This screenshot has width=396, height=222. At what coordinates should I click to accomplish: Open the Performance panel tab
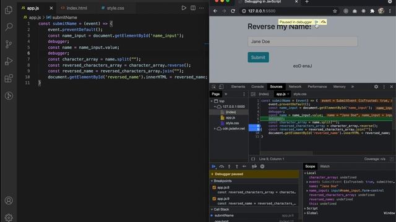317,86
